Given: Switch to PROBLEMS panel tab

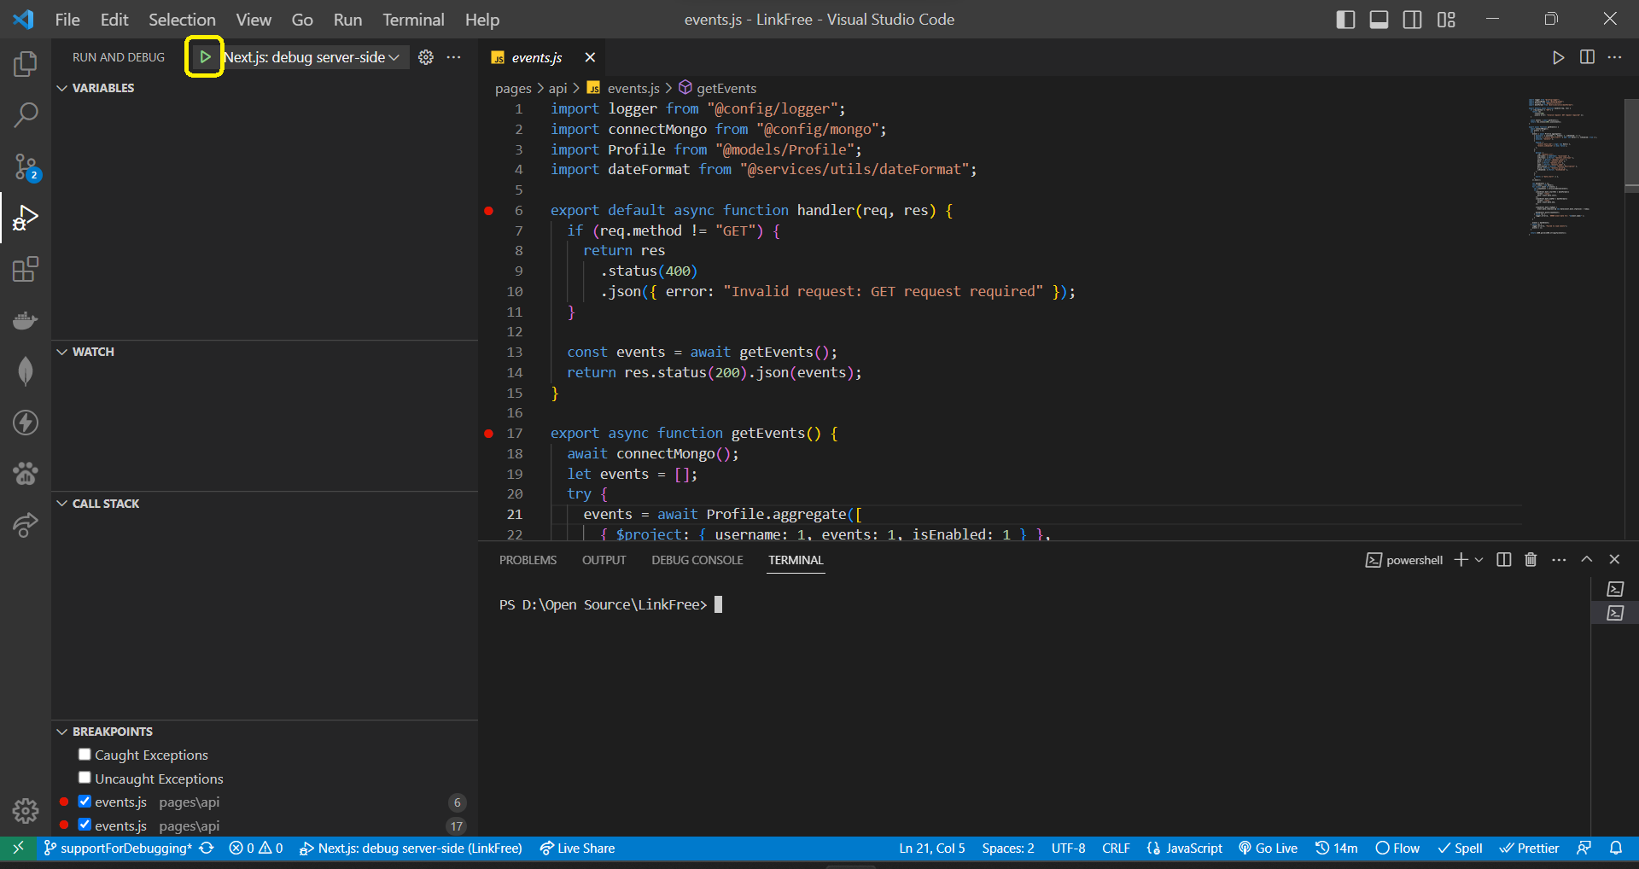Looking at the screenshot, I should (528, 560).
